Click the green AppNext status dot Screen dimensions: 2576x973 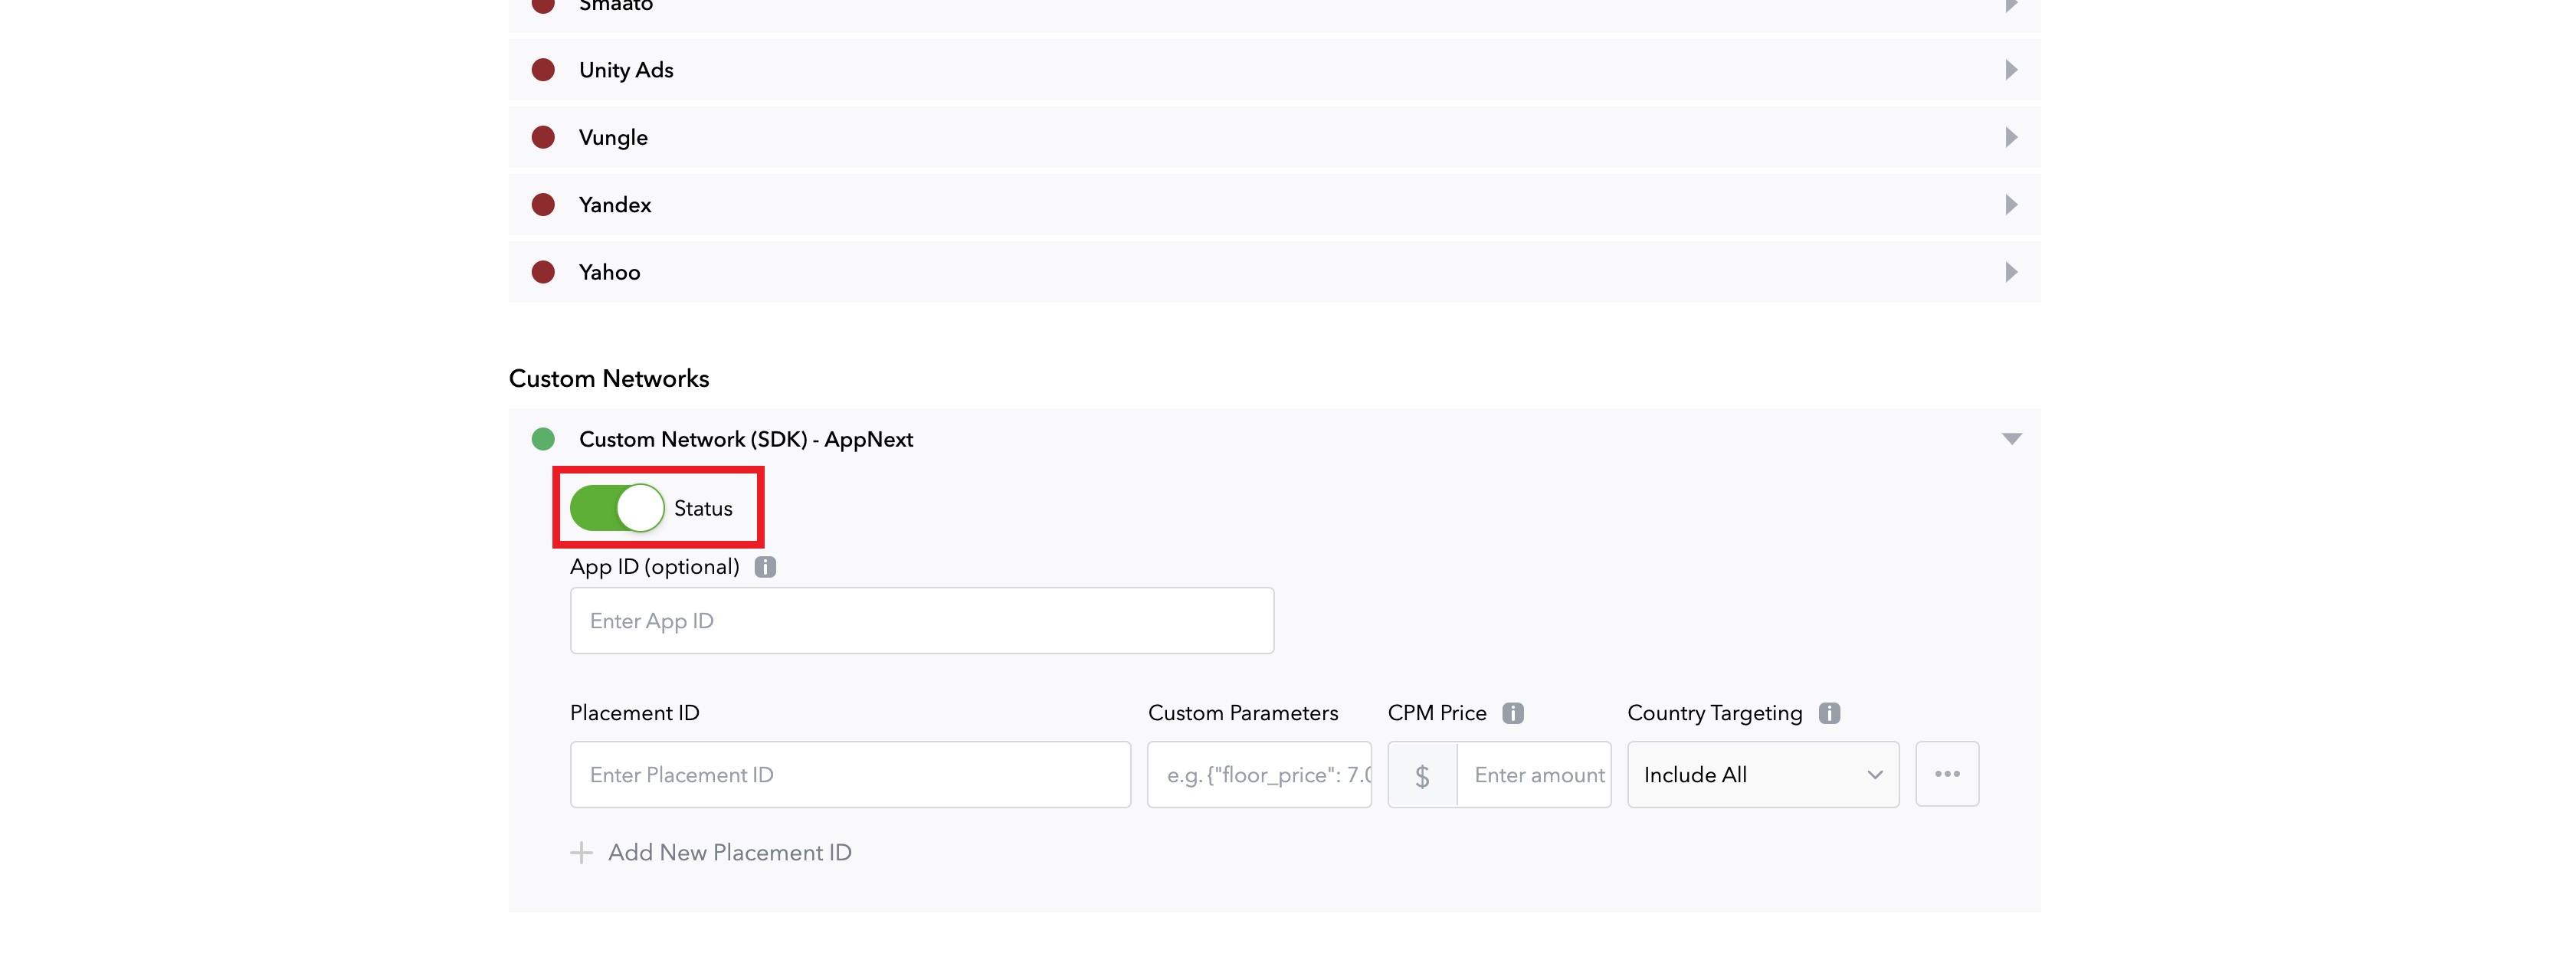point(543,439)
